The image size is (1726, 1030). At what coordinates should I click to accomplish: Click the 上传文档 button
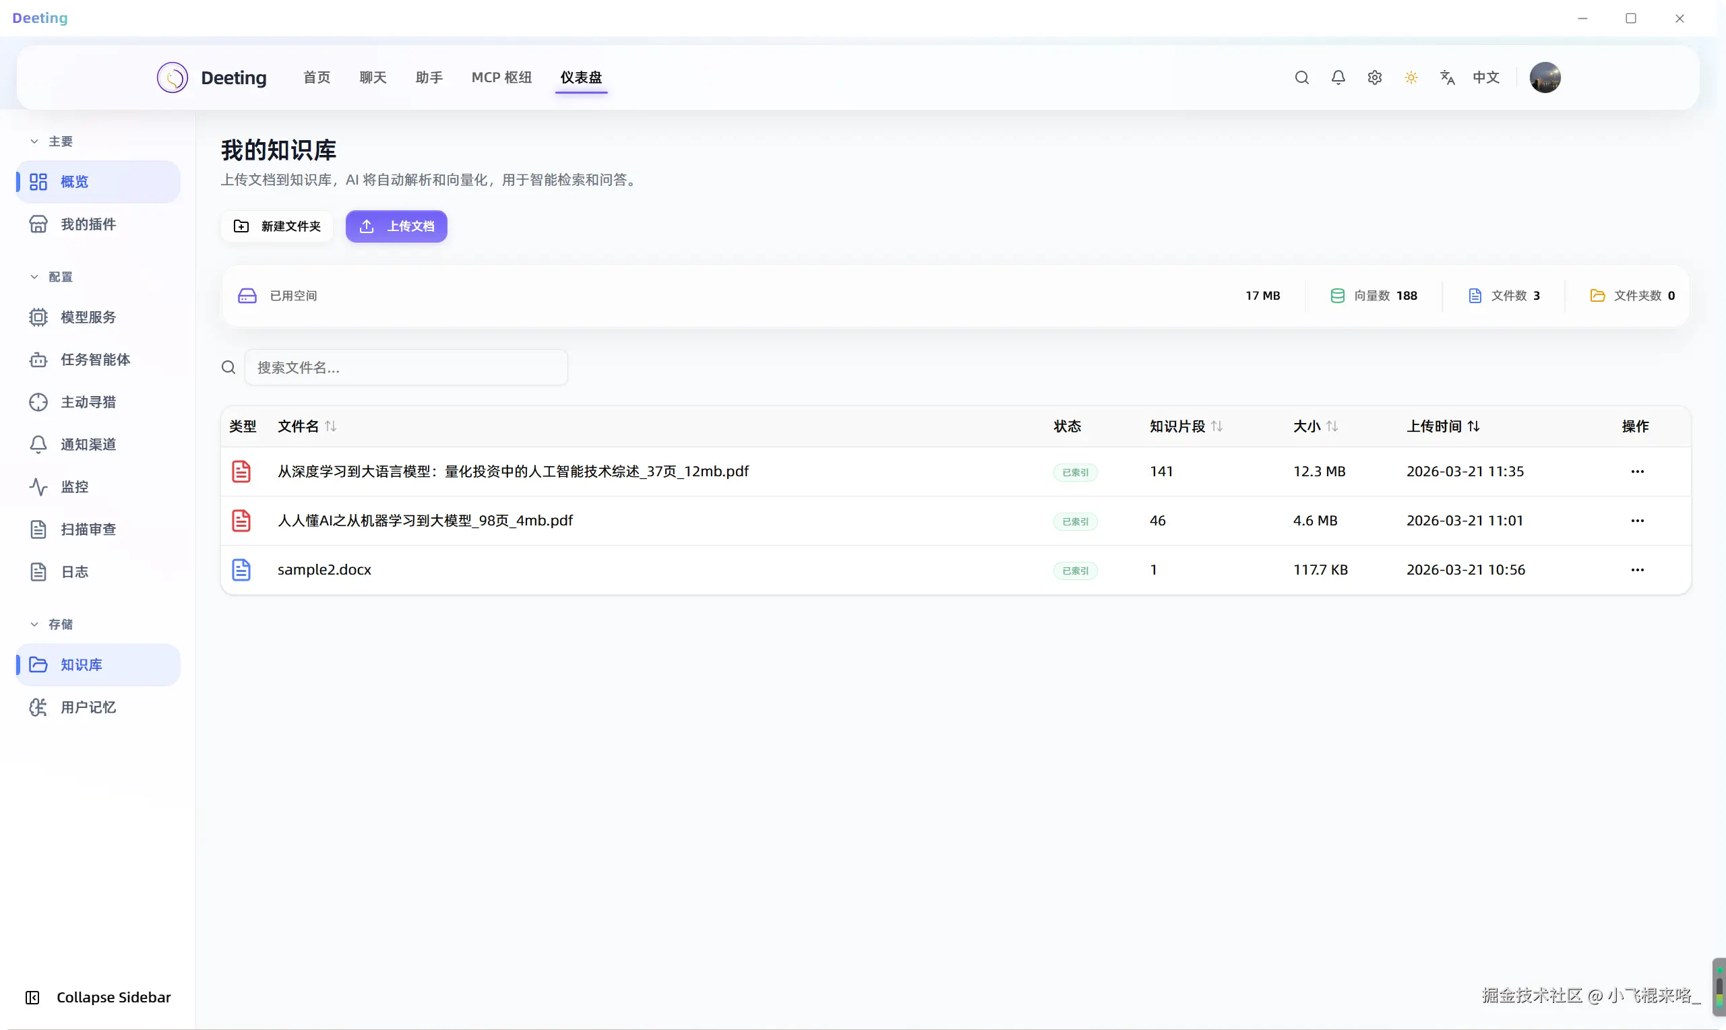[x=396, y=226]
